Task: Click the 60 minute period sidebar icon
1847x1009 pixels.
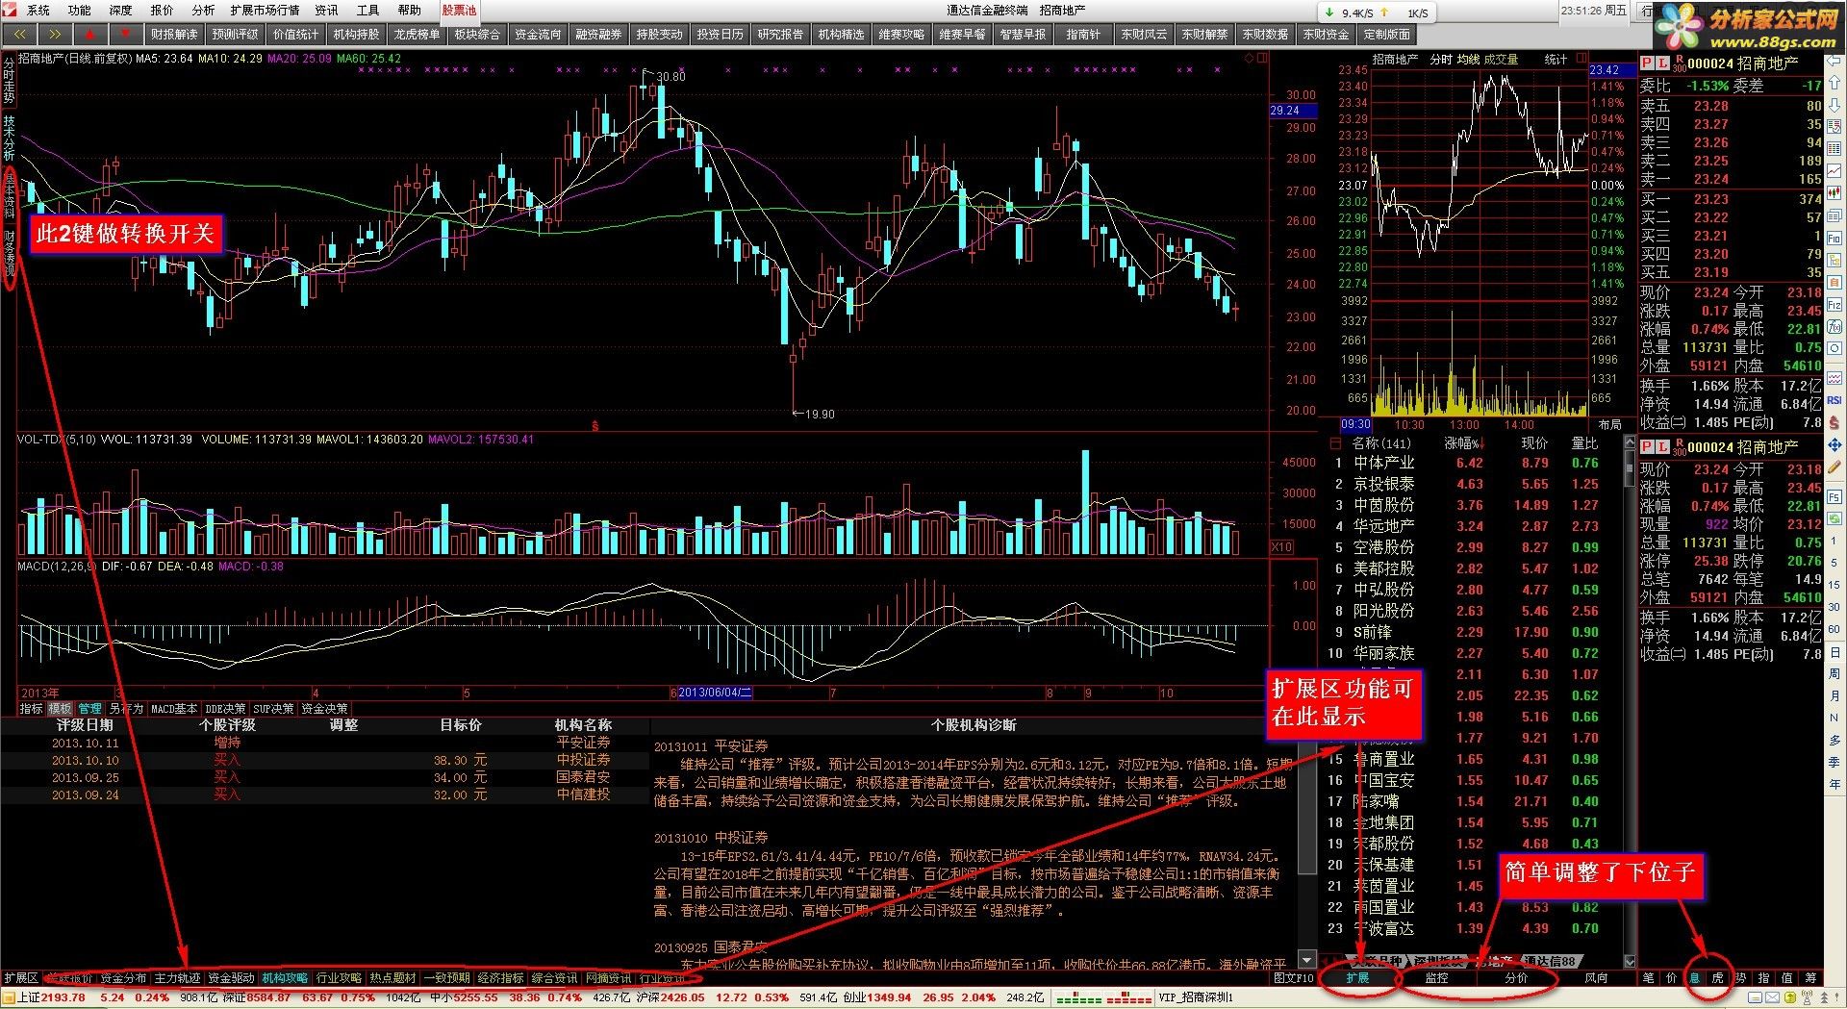Action: click(x=1834, y=629)
